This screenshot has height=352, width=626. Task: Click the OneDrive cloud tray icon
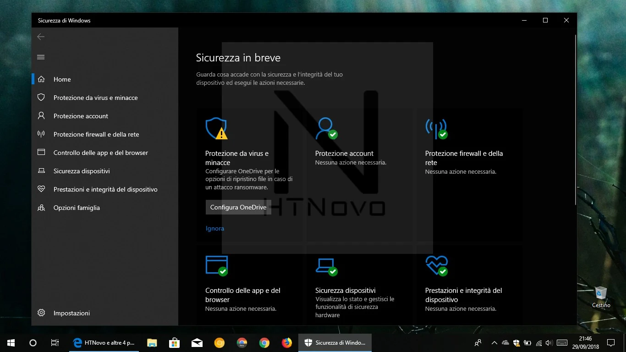pos(505,342)
